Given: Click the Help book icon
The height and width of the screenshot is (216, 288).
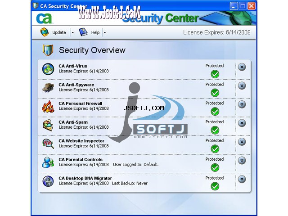Looking at the screenshot, I should (83, 32).
